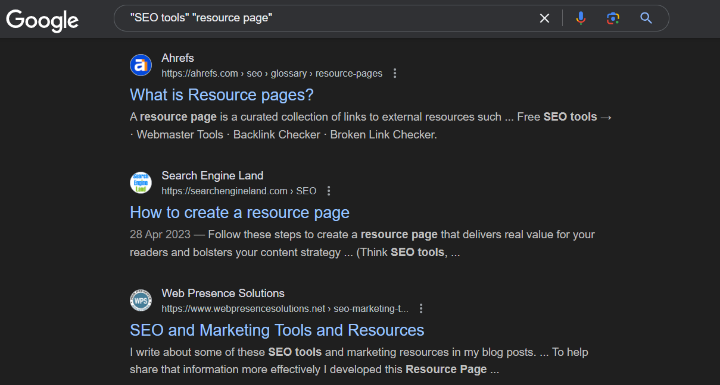Open "SEO and Marketing Tools and Resources" result
Screen dimensions: 720x385
[277, 330]
